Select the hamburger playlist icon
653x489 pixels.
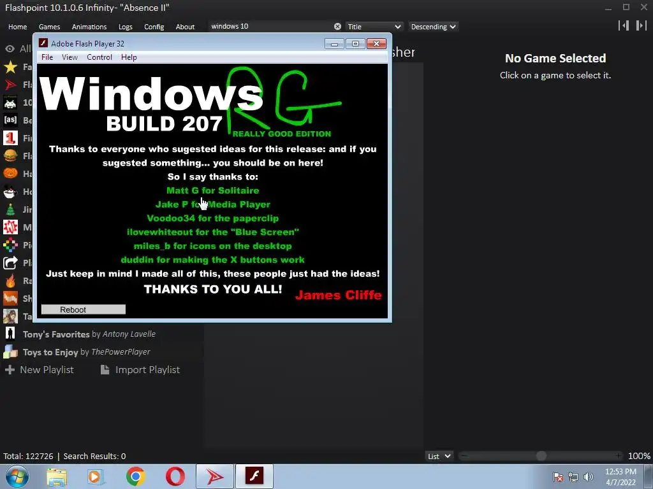pyautogui.click(x=10, y=155)
